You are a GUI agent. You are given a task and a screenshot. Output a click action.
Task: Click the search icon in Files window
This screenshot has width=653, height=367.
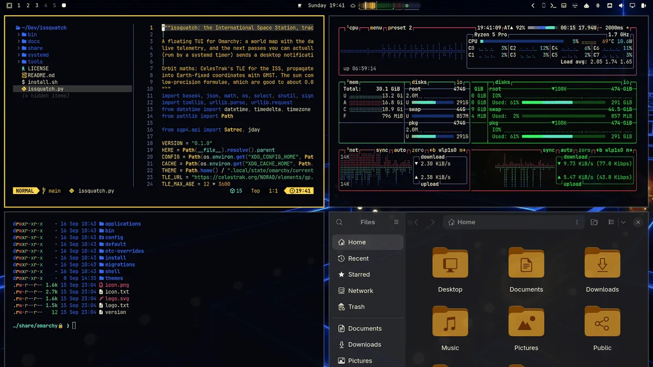[x=340, y=222]
